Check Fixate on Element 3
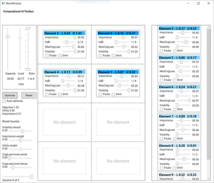 [161, 51]
